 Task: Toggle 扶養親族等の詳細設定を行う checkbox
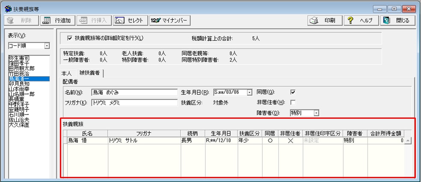[x=70, y=38]
